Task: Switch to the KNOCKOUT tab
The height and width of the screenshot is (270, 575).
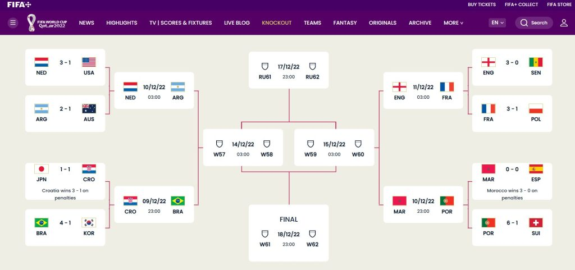Action: [277, 23]
